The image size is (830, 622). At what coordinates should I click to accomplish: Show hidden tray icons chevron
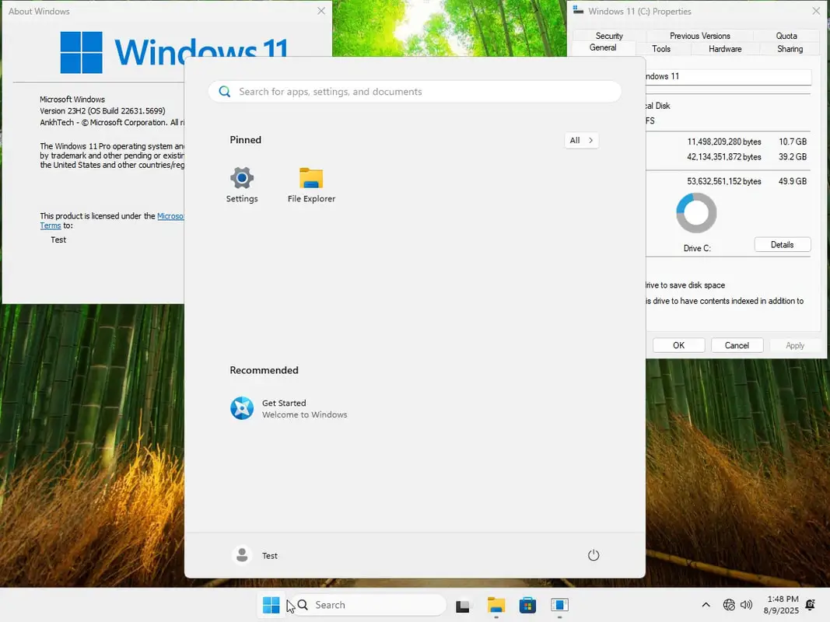pyautogui.click(x=706, y=605)
